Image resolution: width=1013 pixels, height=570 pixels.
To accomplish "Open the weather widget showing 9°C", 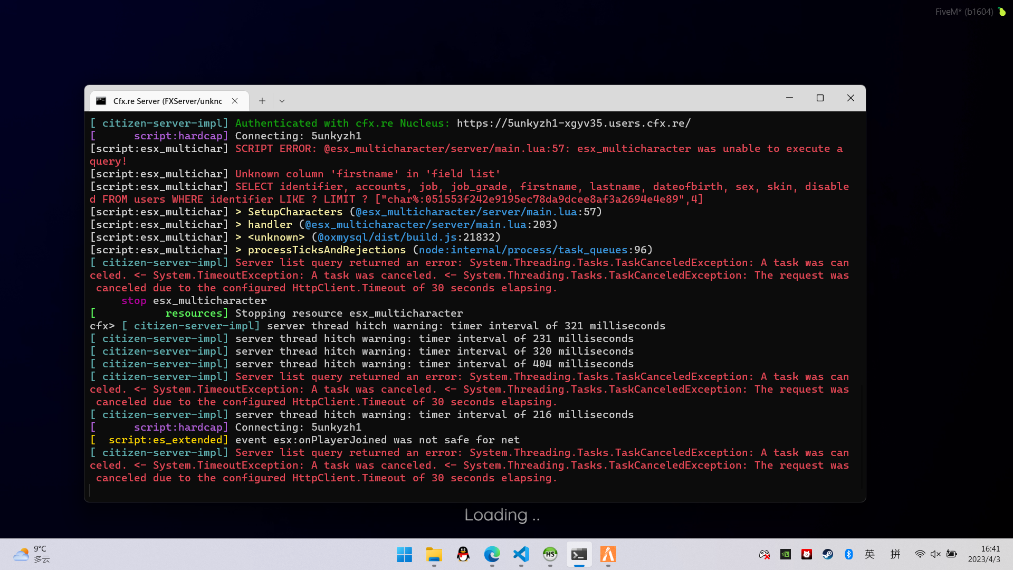I will (x=32, y=554).
